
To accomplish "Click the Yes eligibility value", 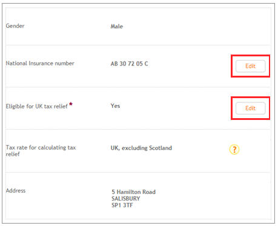I will 115,106.
